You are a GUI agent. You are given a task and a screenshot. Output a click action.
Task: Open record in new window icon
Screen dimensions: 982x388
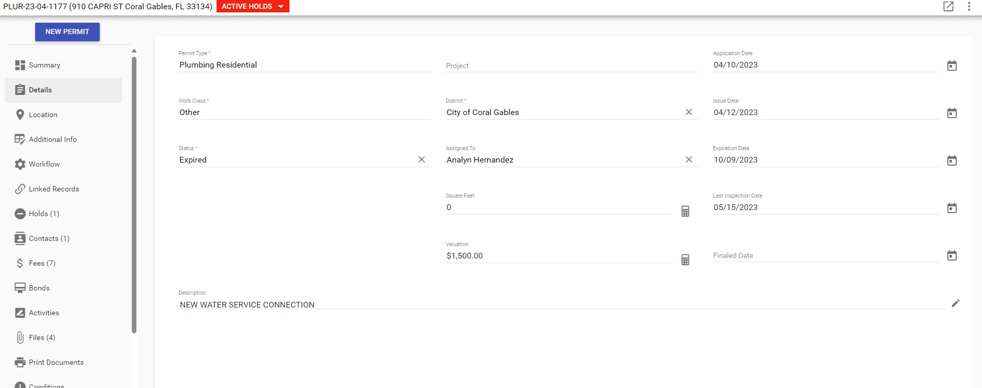(948, 6)
